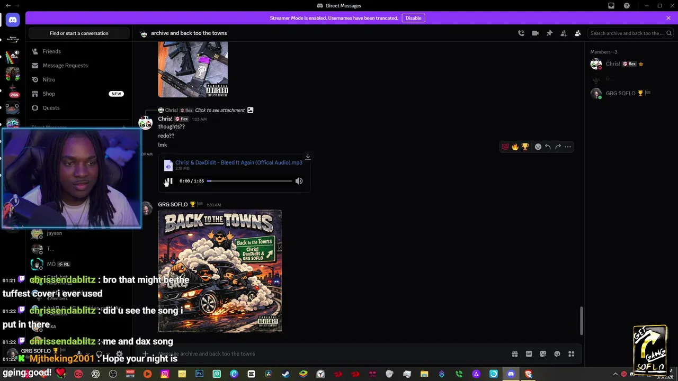Open the server with 286 badge

tap(13, 91)
